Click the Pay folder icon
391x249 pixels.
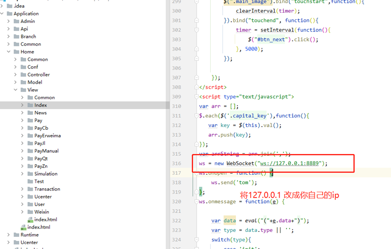pos(30,120)
